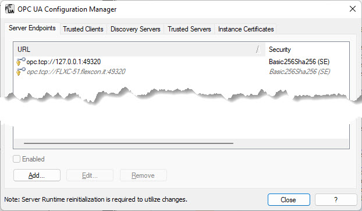Click the URL column sort arrow

[258, 49]
